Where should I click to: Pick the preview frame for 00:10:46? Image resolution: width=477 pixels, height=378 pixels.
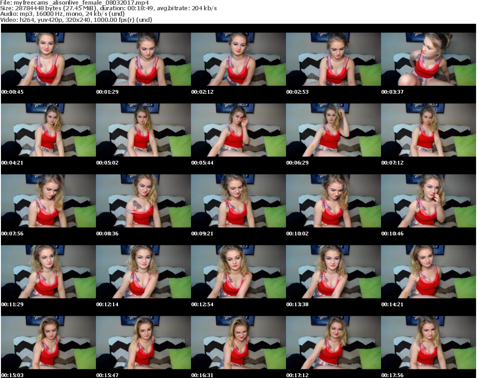429,201
